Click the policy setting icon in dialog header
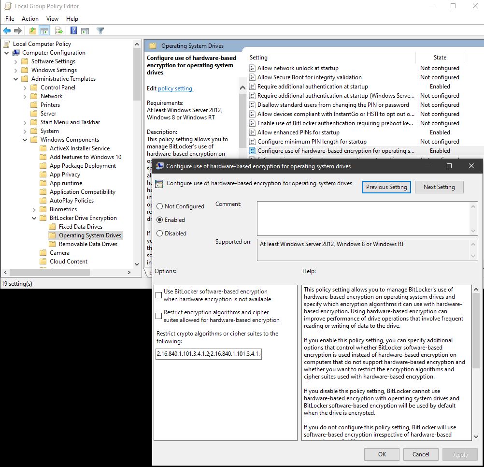The image size is (484, 467). 159,184
